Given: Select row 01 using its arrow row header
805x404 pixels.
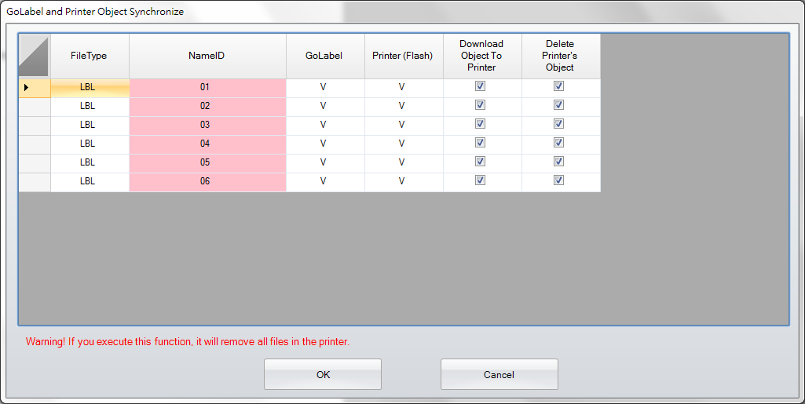Looking at the screenshot, I should (x=35, y=88).
